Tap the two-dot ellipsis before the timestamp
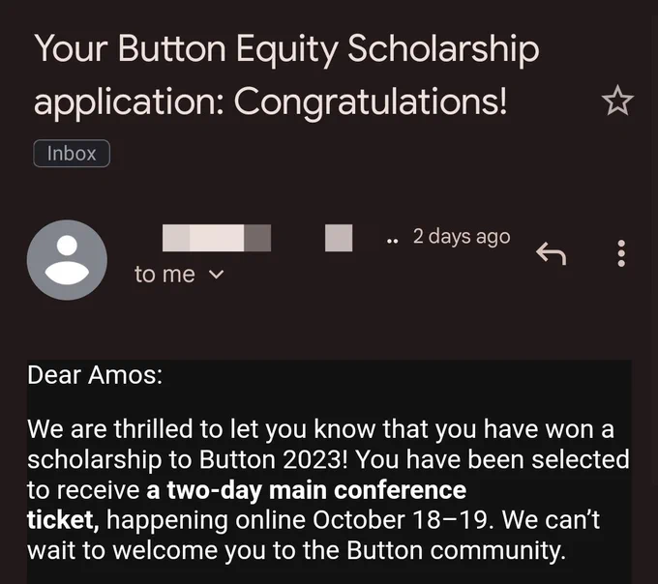The width and height of the screenshot is (658, 584). (392, 242)
